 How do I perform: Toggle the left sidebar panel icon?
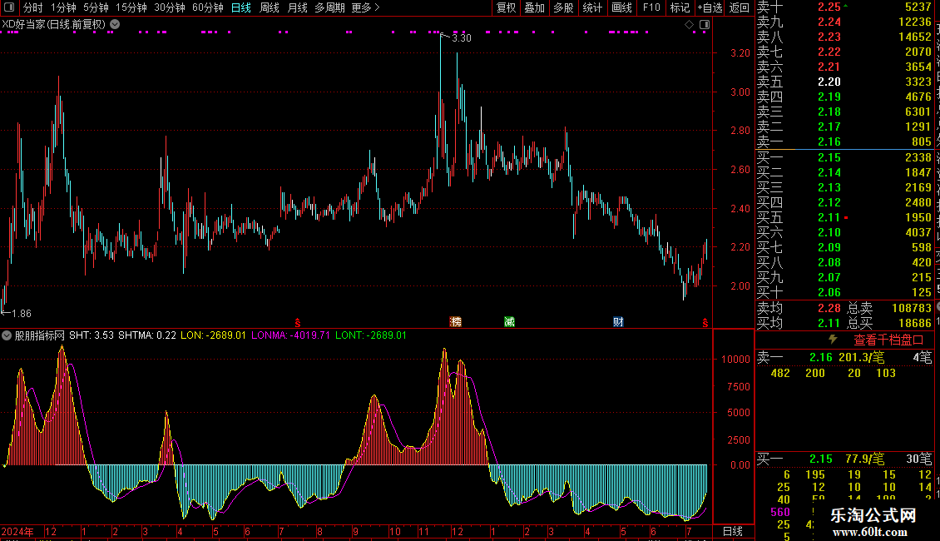pos(9,7)
